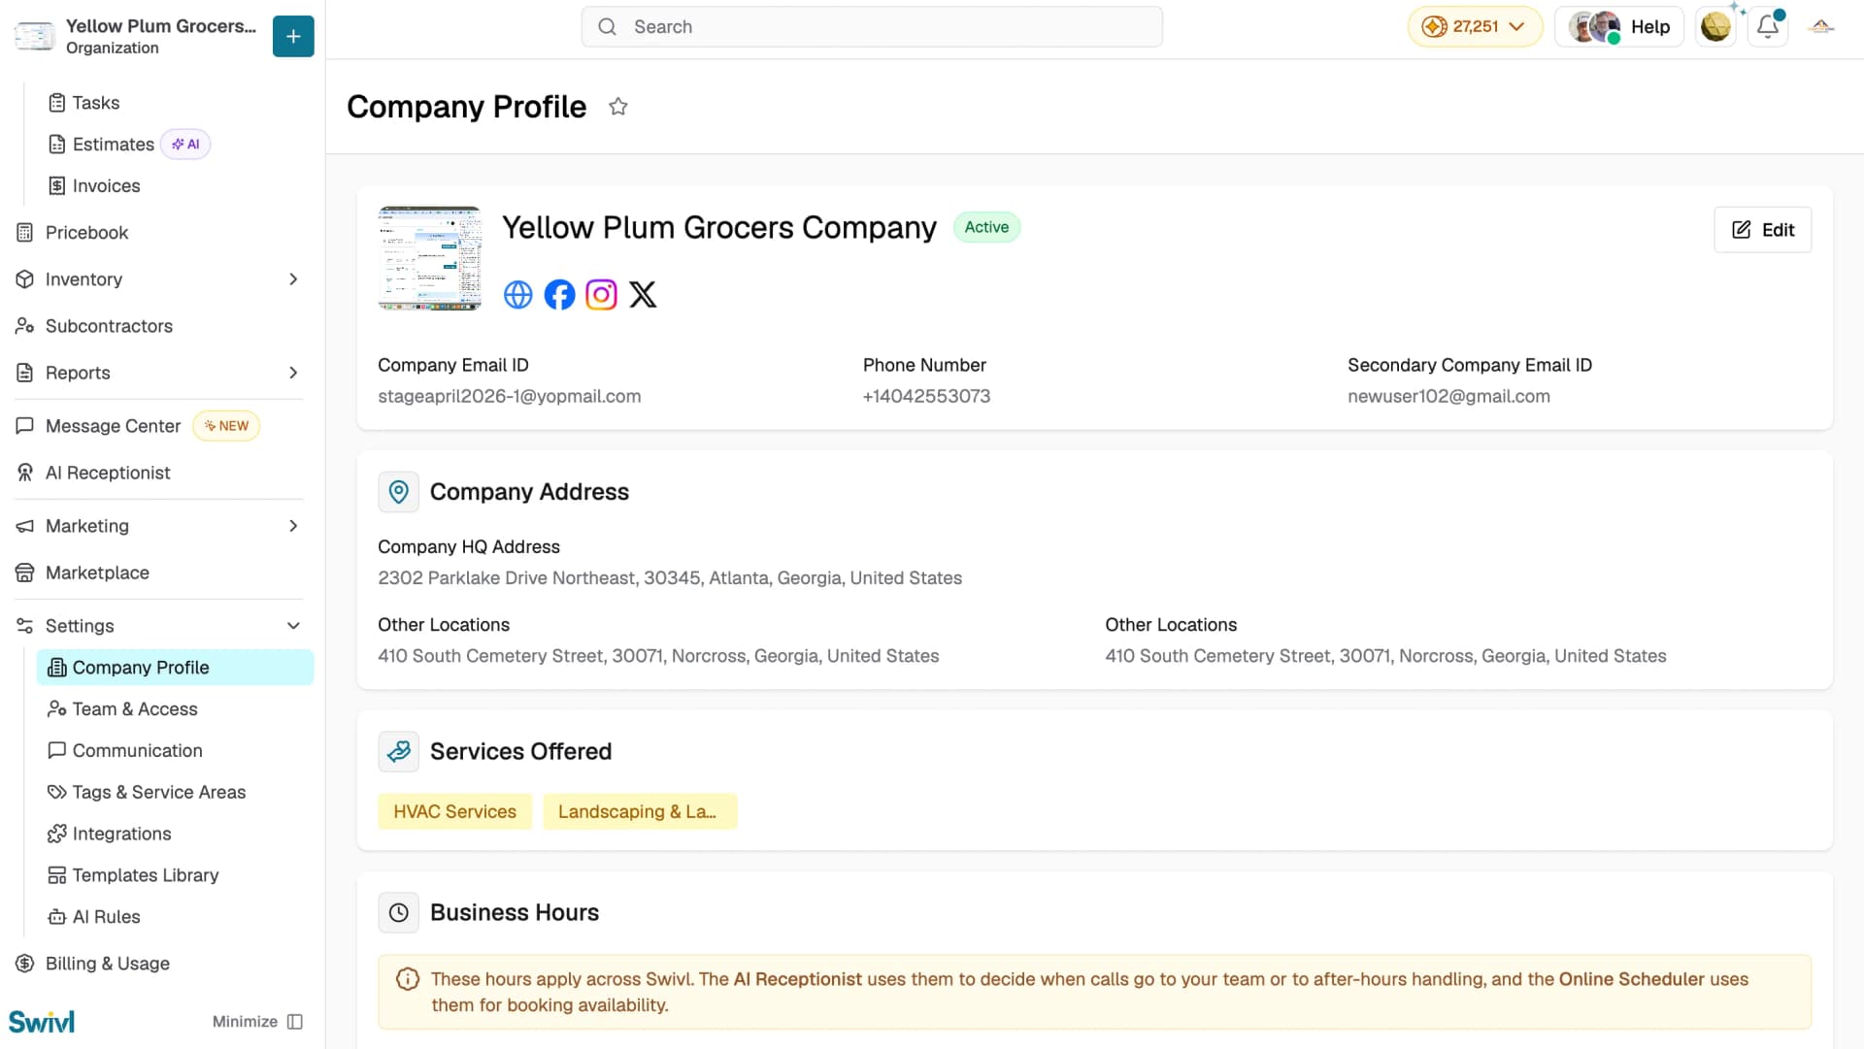Click the NEW badge beside Message Center
1864x1049 pixels.
(226, 426)
